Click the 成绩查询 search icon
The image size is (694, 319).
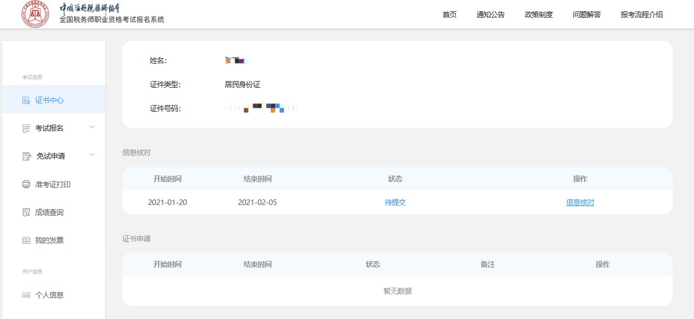[26, 212]
